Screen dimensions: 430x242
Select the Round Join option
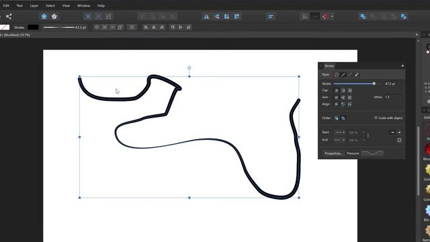[336, 97]
